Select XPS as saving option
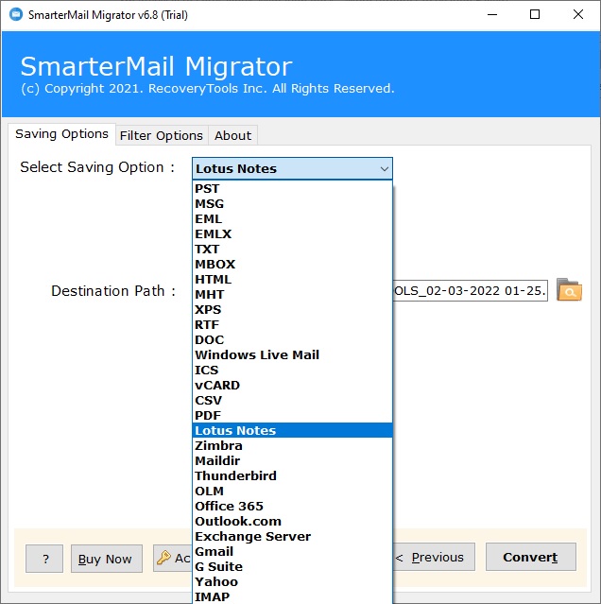The width and height of the screenshot is (601, 604). pos(292,310)
